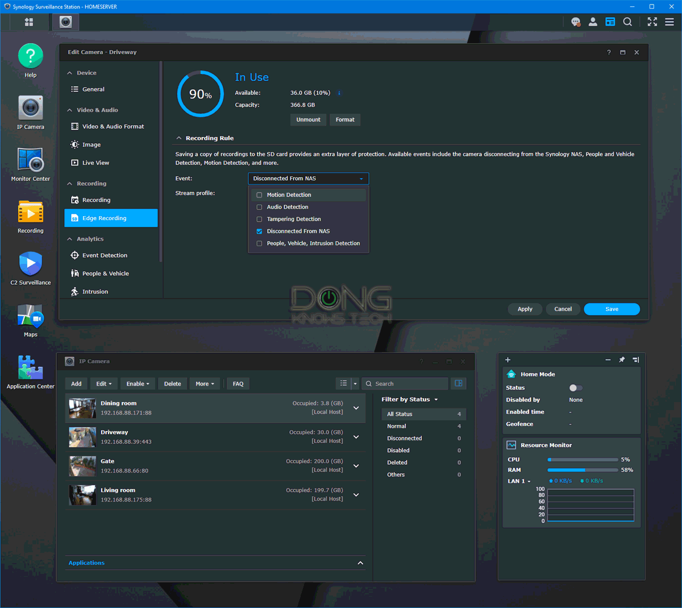
Task: Click the Unmount button for the SD card
Action: click(308, 119)
